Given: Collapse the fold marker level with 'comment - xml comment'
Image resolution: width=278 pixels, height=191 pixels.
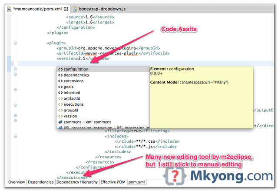Looking at the screenshot, I should (16, 121).
